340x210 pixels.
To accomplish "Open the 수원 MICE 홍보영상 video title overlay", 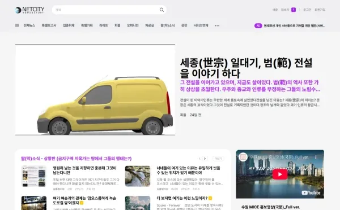I will pos(279,157).
